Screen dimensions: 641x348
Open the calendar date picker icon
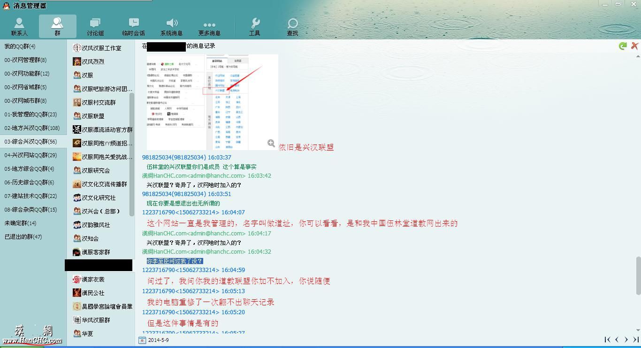click(142, 340)
